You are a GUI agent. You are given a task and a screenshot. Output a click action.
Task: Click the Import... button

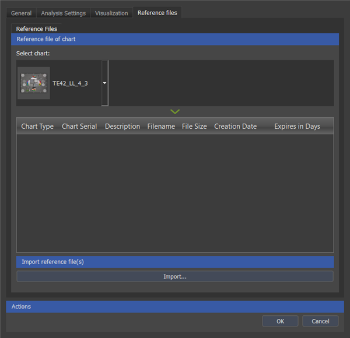[x=175, y=276]
